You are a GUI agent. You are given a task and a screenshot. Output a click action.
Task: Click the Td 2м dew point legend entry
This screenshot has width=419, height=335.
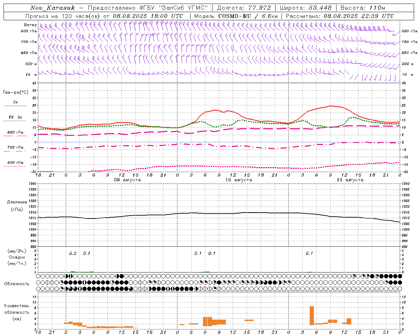click(x=15, y=117)
